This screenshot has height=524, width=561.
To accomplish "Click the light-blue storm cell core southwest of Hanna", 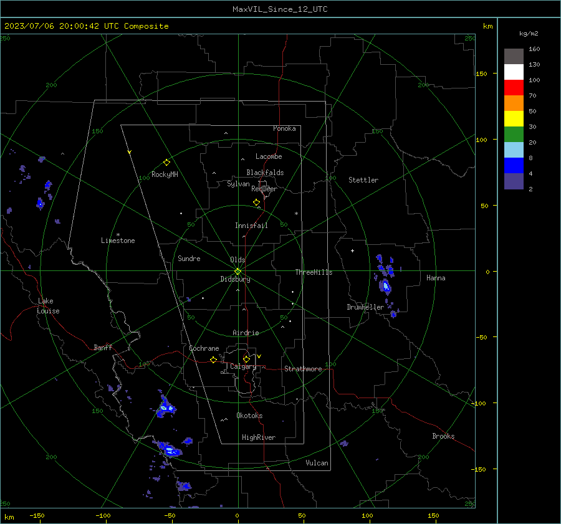I will click(x=386, y=286).
